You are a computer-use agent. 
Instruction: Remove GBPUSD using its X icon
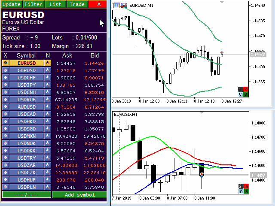[6, 70]
